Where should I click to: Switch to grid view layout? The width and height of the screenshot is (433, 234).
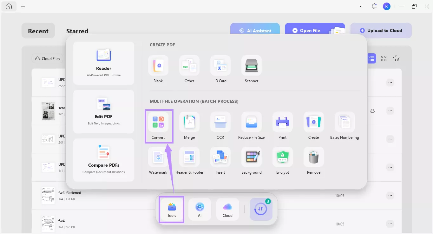coord(384,58)
